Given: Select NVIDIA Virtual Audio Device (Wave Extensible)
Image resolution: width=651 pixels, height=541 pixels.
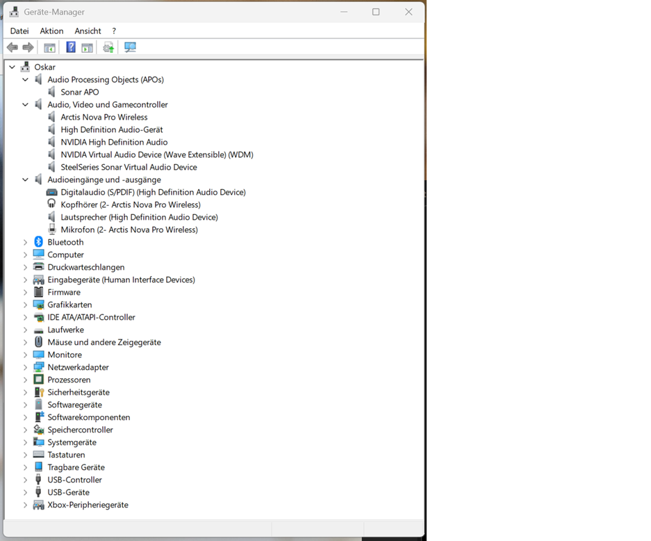Looking at the screenshot, I should (157, 154).
